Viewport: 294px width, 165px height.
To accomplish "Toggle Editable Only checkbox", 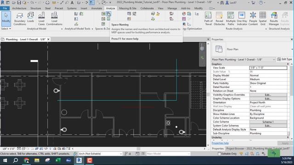I will [x=220, y=154].
